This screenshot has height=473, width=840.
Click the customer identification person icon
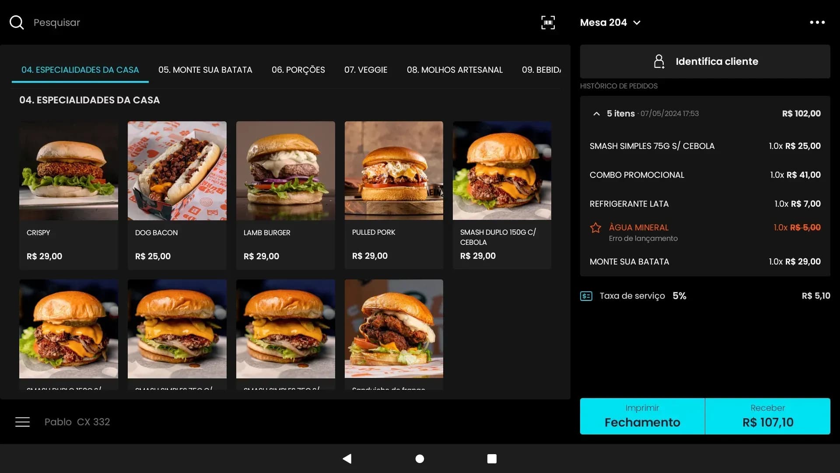659,61
